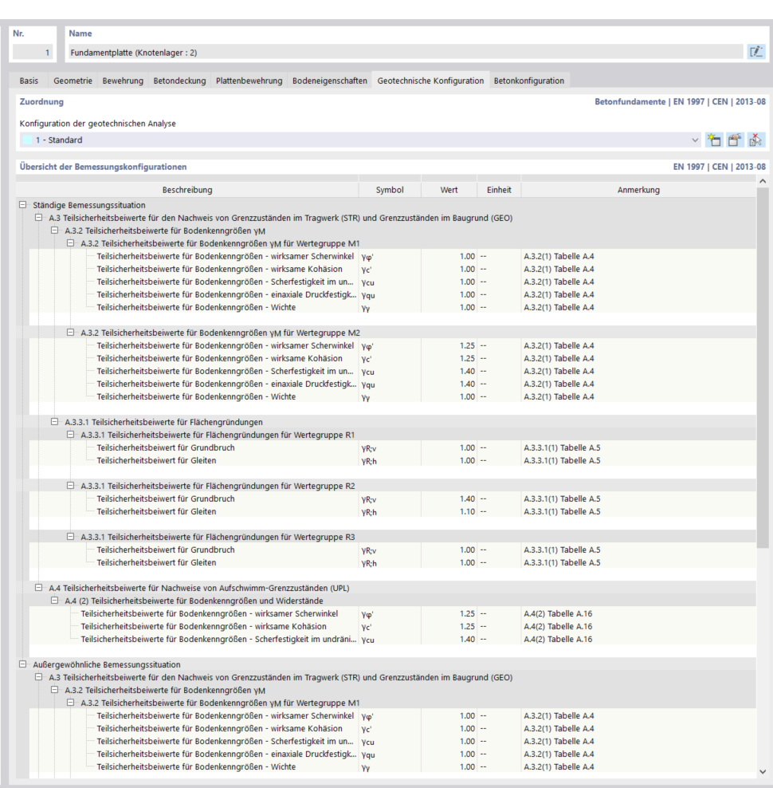The image size is (773, 788).
Task: Collapse the Ständige Bemessungssituation node
Action: pyautogui.click(x=22, y=204)
